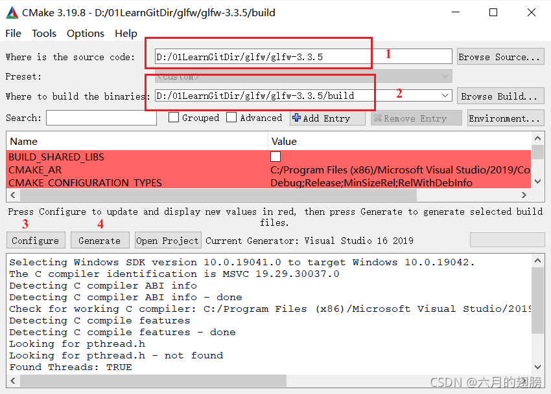Open the Help menu
551x394 pixels.
click(126, 34)
